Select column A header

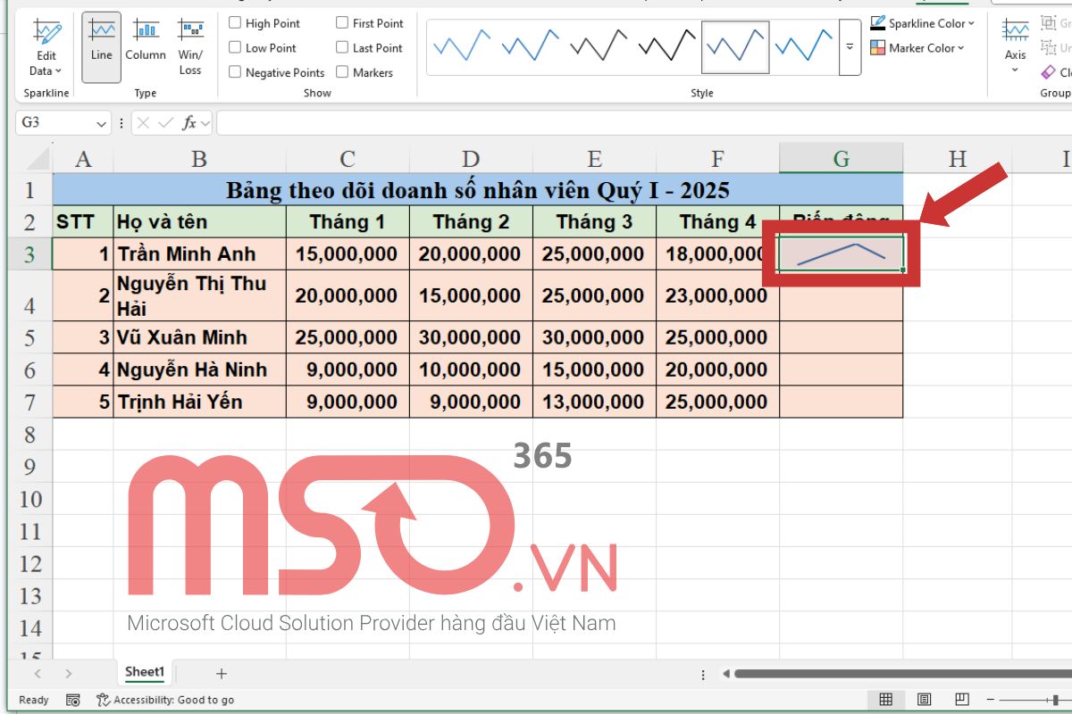83,159
